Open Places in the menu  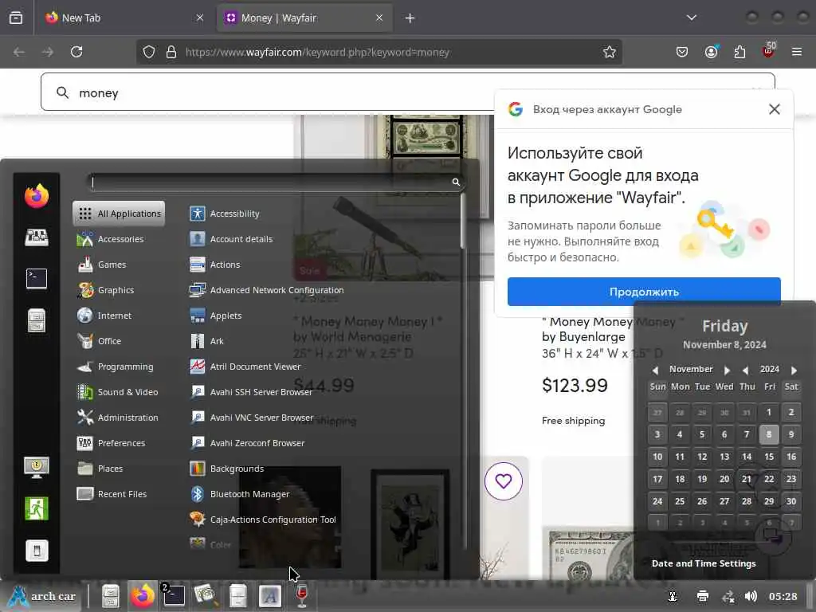(x=100, y=469)
